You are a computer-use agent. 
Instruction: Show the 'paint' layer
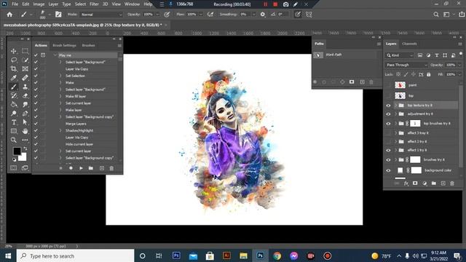(x=388, y=85)
